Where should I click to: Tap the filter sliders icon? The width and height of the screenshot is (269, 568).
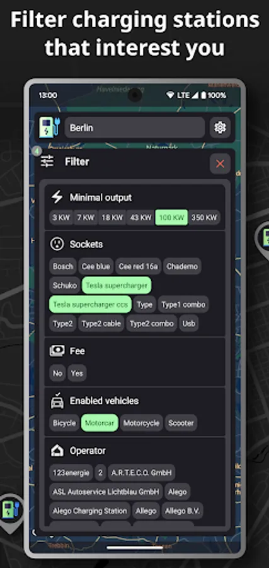(x=47, y=161)
